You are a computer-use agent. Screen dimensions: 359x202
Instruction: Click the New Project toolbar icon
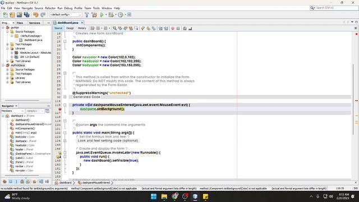tap(12, 15)
